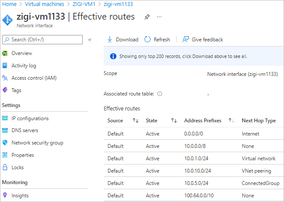Click the info icon beside Associated route table
The height and width of the screenshot is (202, 284).
pyautogui.click(x=159, y=94)
